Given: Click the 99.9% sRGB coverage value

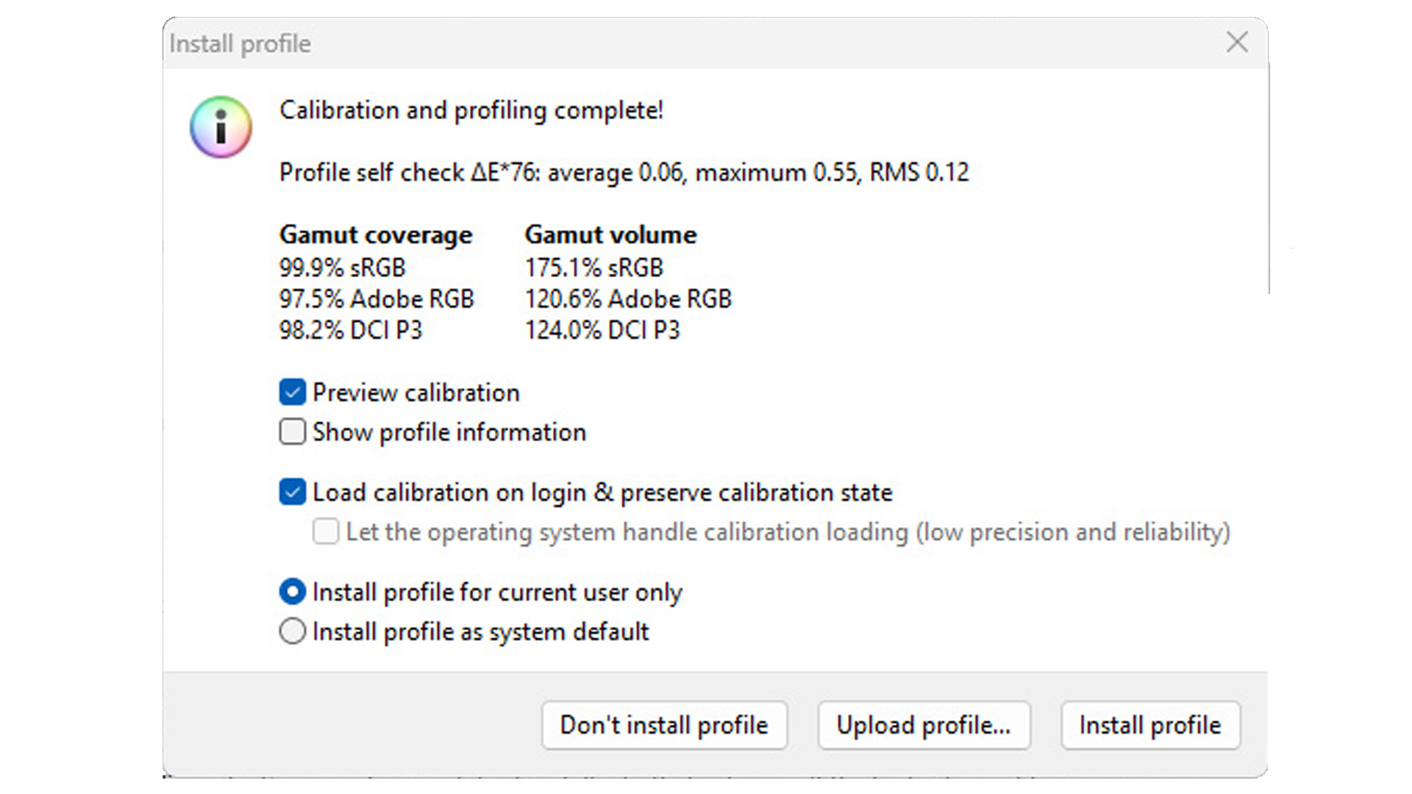Looking at the screenshot, I should click(342, 268).
